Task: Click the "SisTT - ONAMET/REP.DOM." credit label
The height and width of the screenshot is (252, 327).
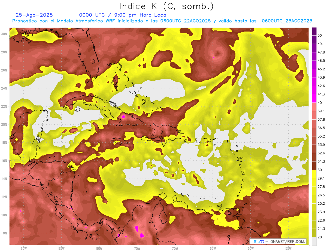Action: [x=278, y=241]
